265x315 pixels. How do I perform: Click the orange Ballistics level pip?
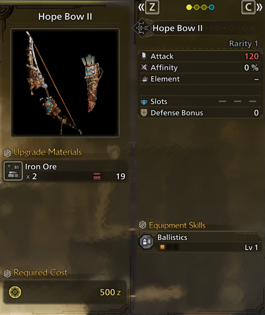(162, 247)
